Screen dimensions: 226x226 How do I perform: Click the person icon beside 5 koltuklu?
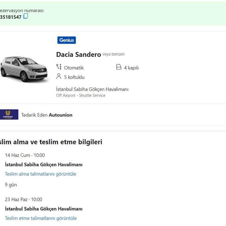(59, 77)
